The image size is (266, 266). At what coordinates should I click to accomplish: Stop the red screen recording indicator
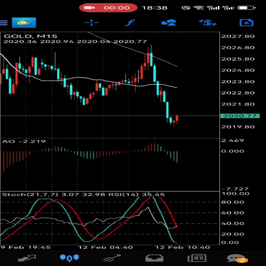coord(108,8)
